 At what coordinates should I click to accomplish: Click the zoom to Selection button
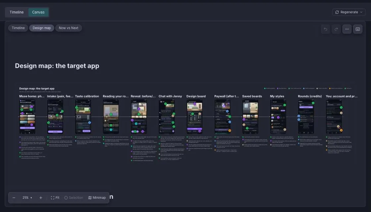pyautogui.click(x=74, y=198)
